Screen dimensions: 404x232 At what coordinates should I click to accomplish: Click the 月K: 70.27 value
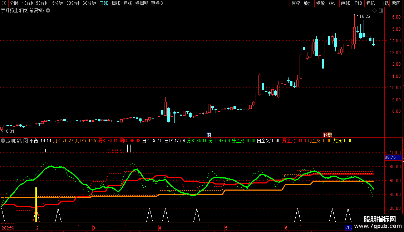tap(63, 141)
